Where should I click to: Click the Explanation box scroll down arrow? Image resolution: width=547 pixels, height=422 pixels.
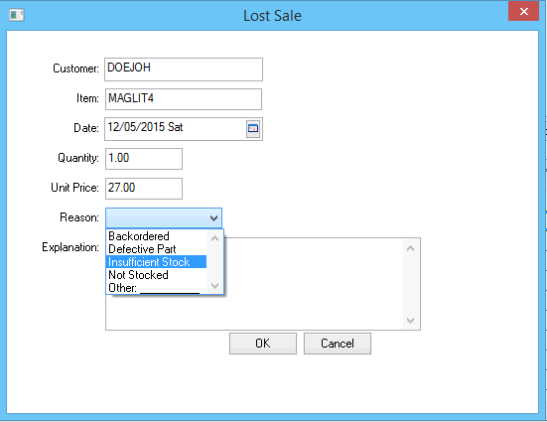(x=411, y=320)
